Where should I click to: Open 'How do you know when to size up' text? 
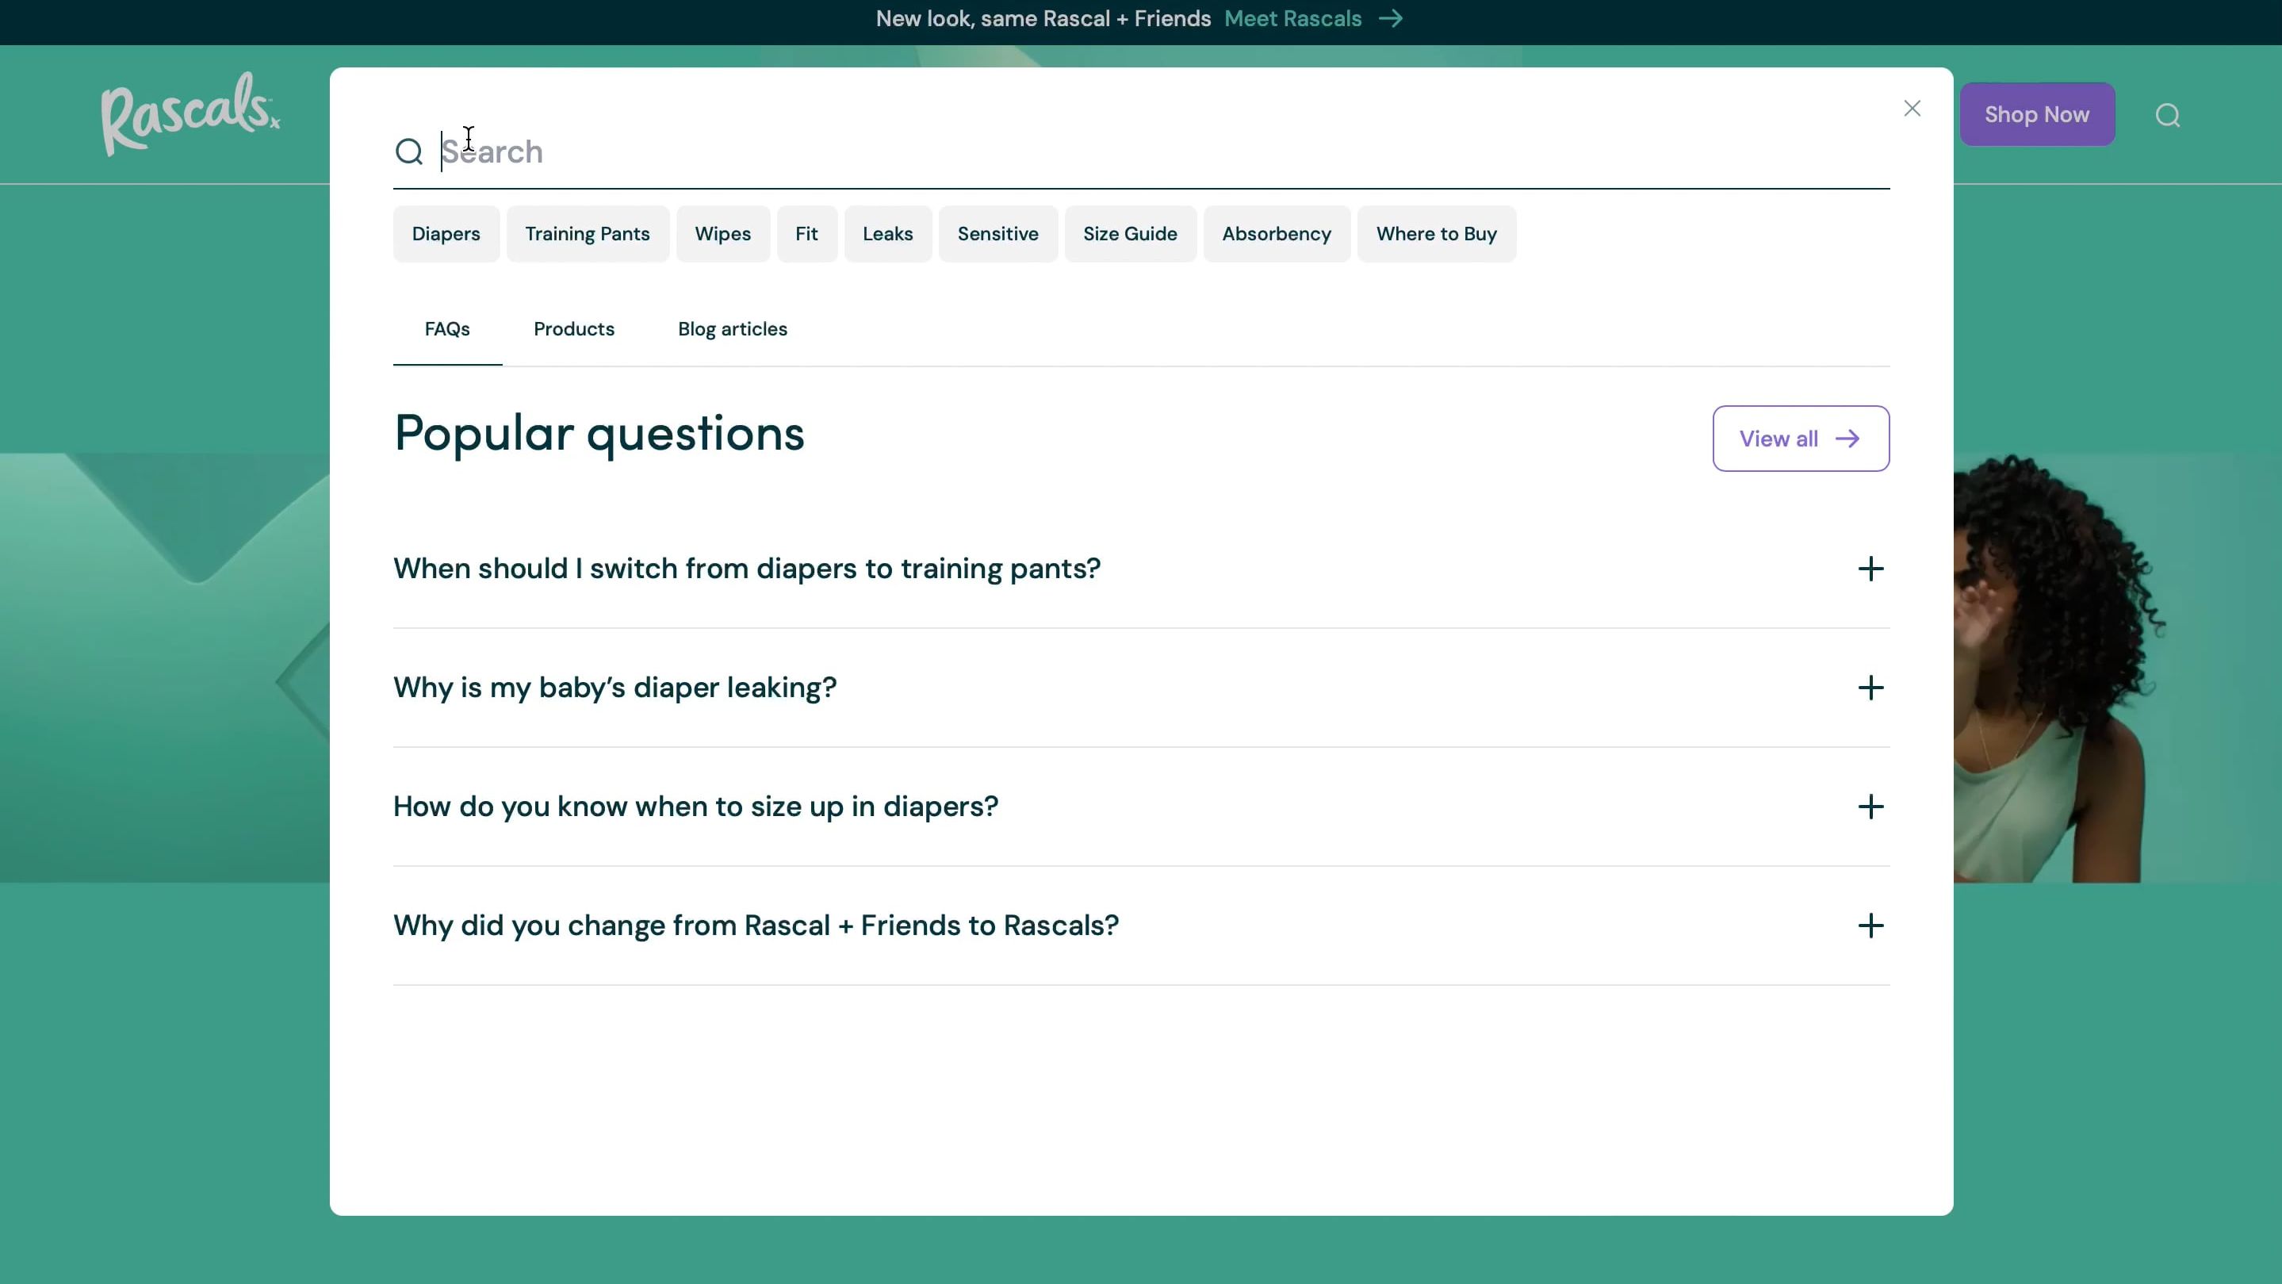point(695,807)
